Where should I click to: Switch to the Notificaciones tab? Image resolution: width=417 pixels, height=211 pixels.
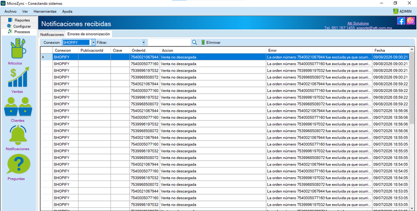coord(52,35)
